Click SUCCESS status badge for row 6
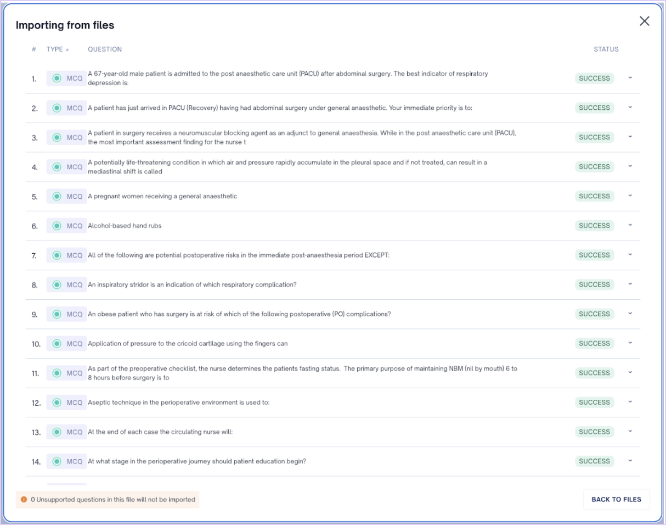 [594, 225]
